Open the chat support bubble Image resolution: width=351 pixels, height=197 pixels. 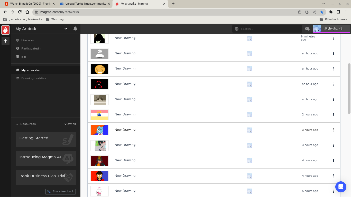click(x=341, y=187)
